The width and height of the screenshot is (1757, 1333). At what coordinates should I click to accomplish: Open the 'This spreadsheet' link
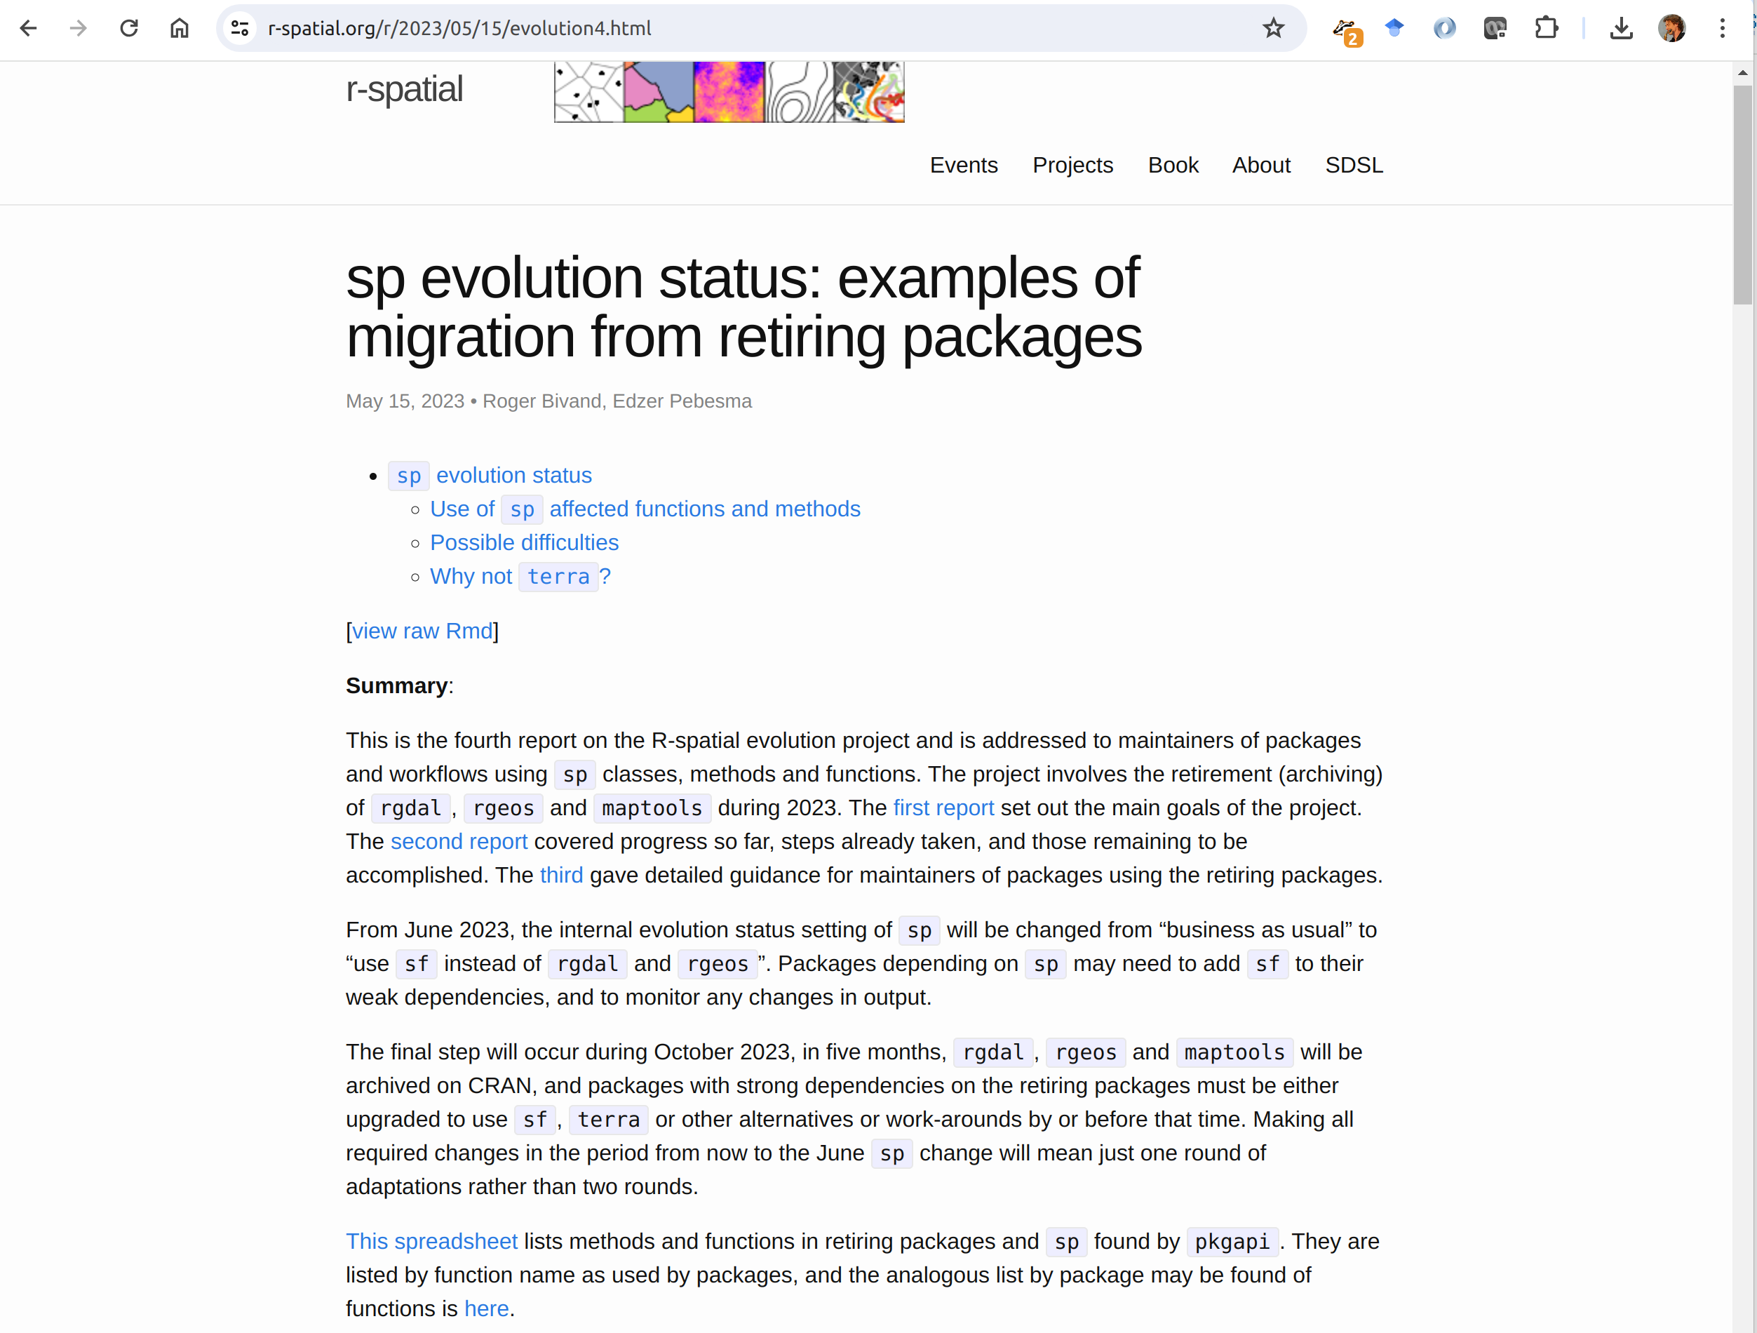tap(431, 1241)
